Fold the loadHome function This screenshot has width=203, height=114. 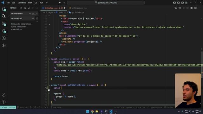pos(49,59)
